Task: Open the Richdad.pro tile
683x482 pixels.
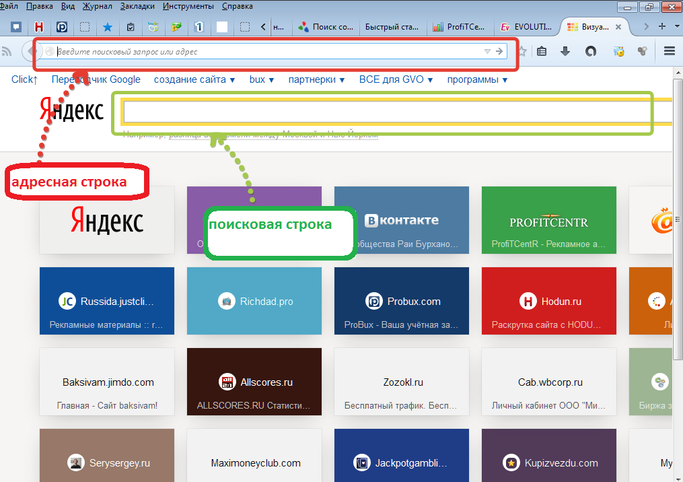Action: coord(254,301)
